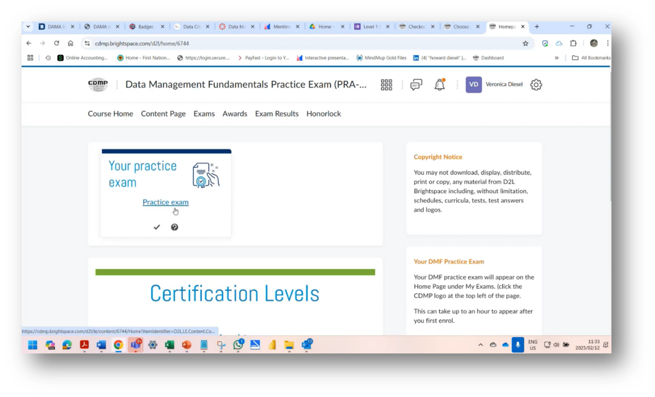Expand the system tray hidden icons
The width and height of the screenshot is (655, 397).
480,345
